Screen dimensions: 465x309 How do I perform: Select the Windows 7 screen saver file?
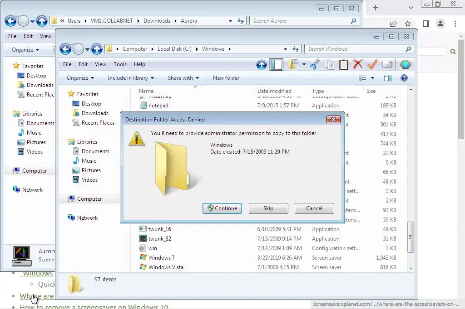click(161, 258)
